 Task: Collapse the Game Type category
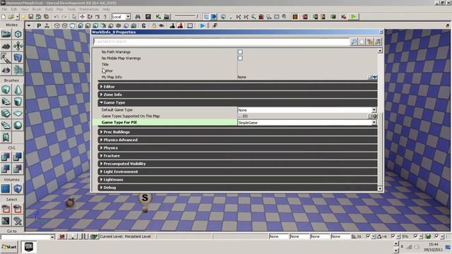click(x=237, y=102)
